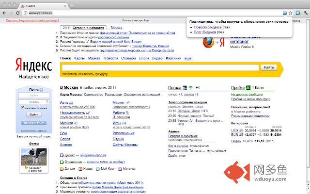Viewport: 310px width, 194px height.
Task: Click the RSS subscription icon in address bar
Action: [285, 13]
